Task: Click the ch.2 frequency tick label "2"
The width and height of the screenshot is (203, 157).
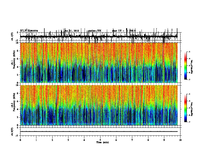Action: (18, 117)
